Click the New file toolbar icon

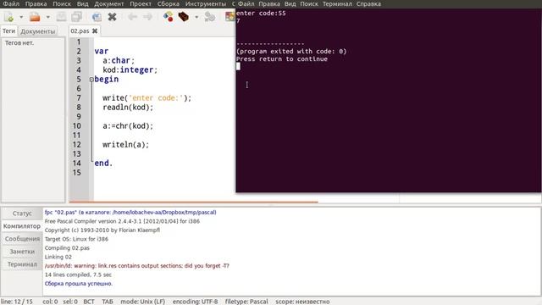pyautogui.click(x=9, y=17)
